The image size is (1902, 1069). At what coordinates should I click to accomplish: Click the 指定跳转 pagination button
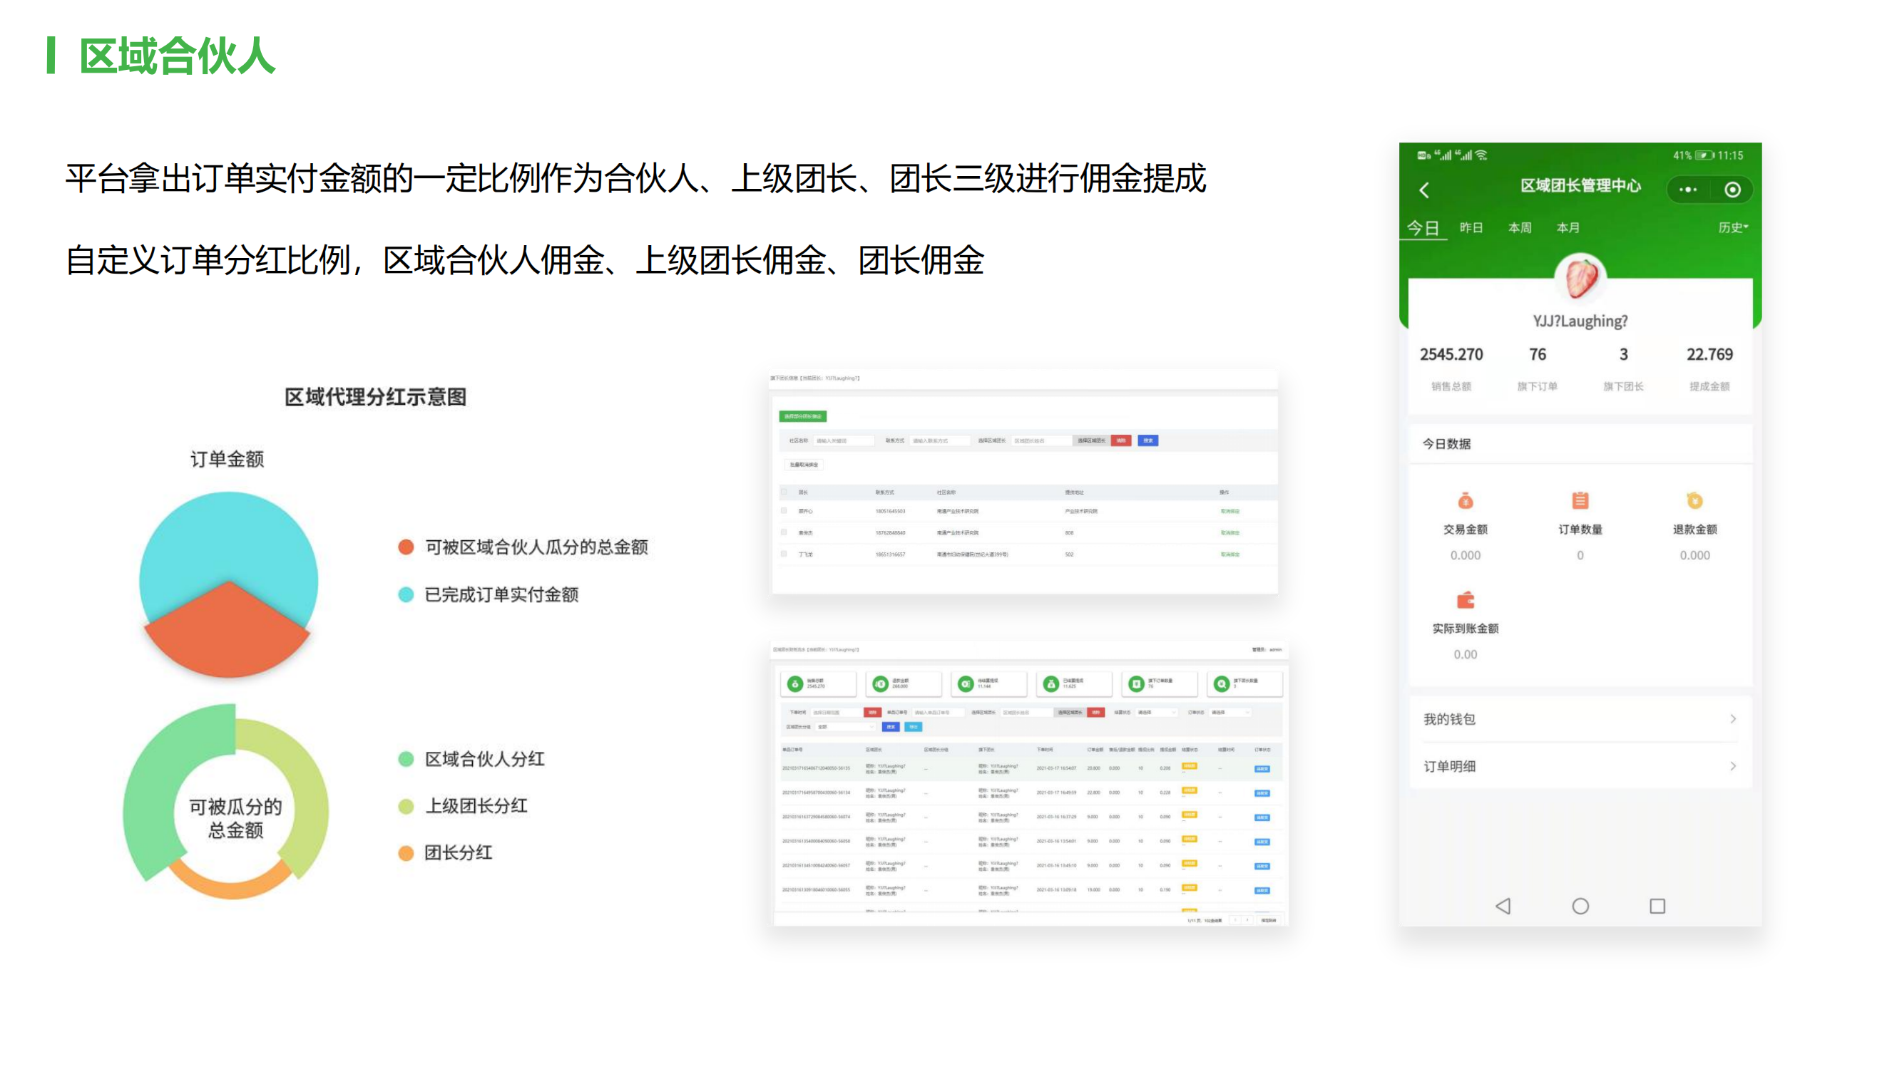click(1268, 920)
